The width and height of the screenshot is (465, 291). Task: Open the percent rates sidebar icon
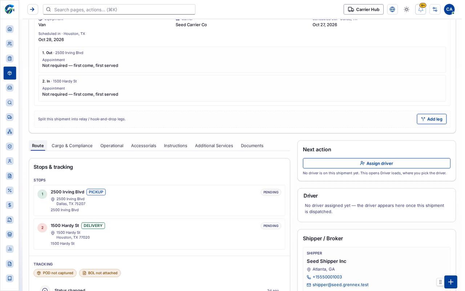pyautogui.click(x=10, y=190)
